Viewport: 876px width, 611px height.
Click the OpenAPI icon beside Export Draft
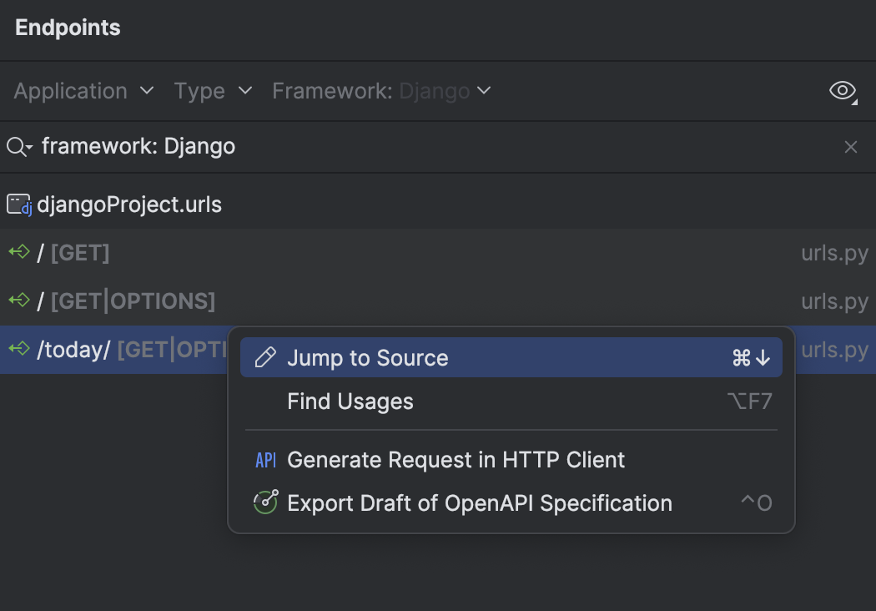(x=264, y=502)
